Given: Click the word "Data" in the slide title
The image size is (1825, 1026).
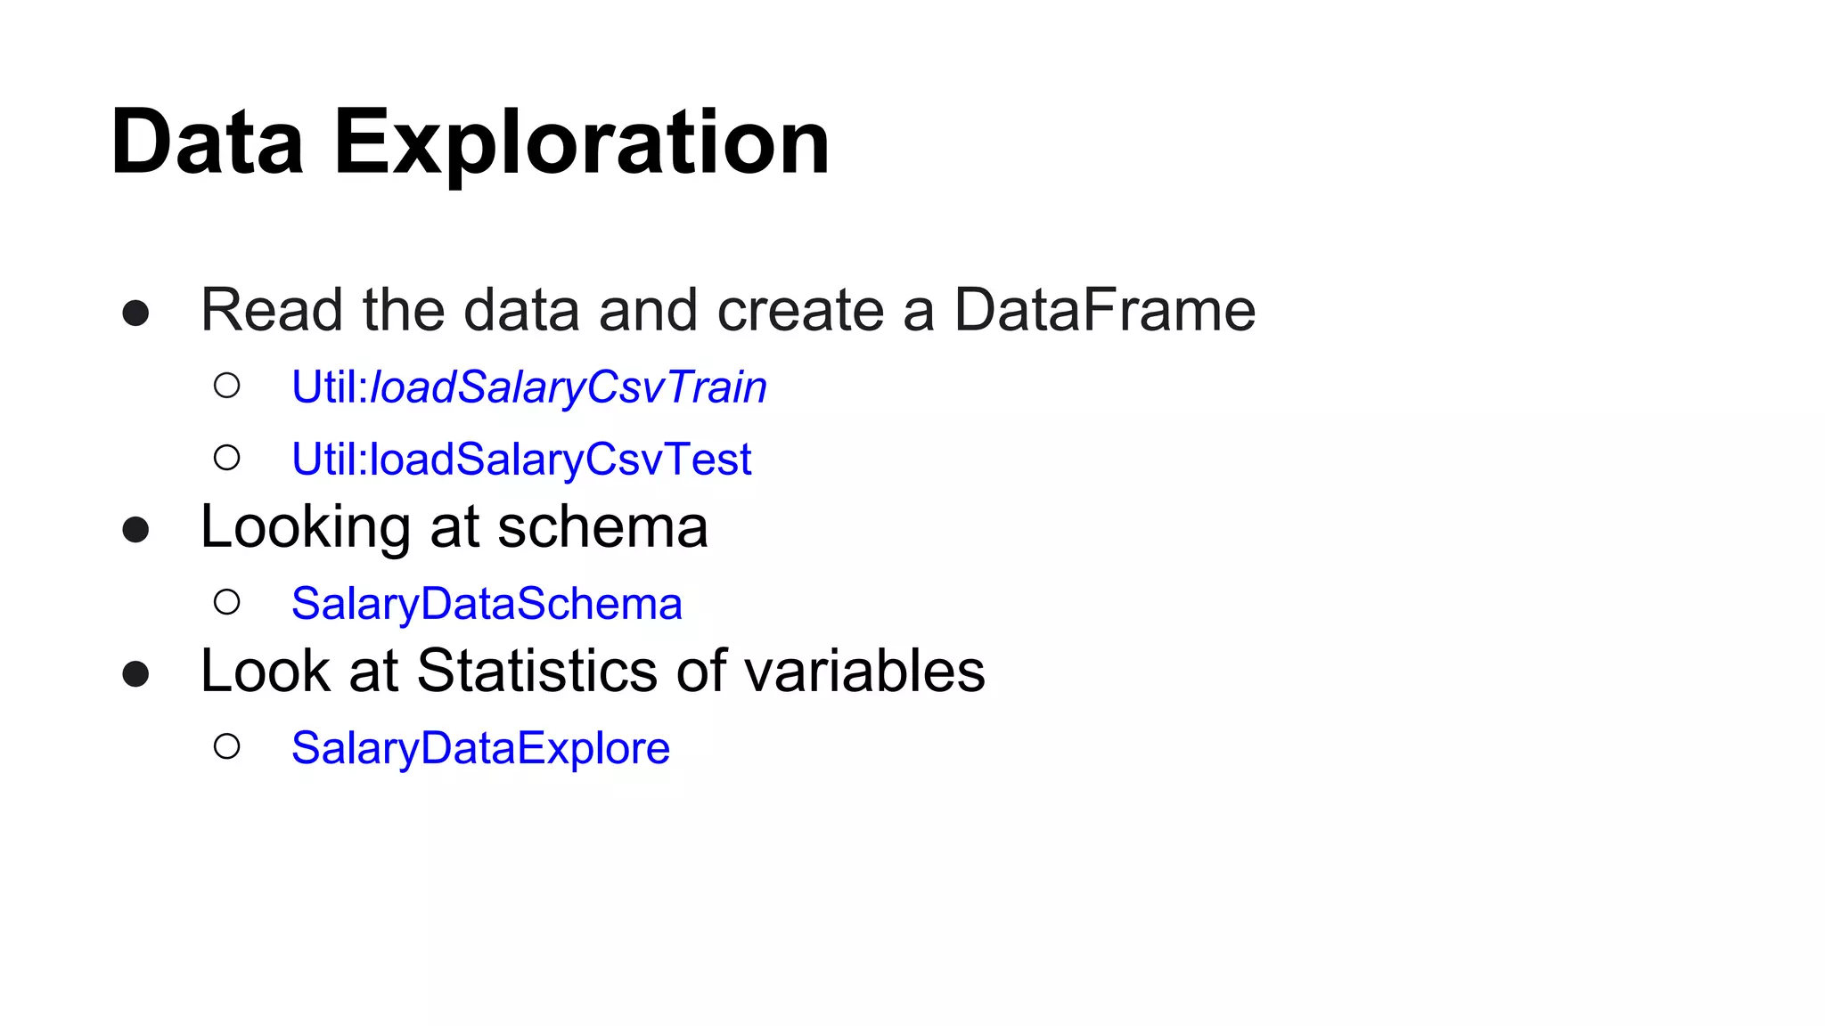Looking at the screenshot, I should (207, 142).
